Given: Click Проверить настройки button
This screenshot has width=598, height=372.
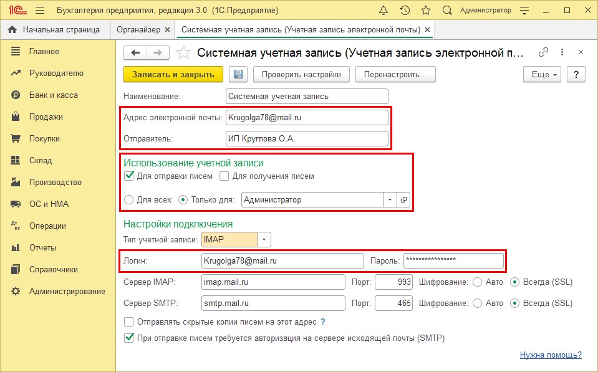Looking at the screenshot, I should [301, 74].
